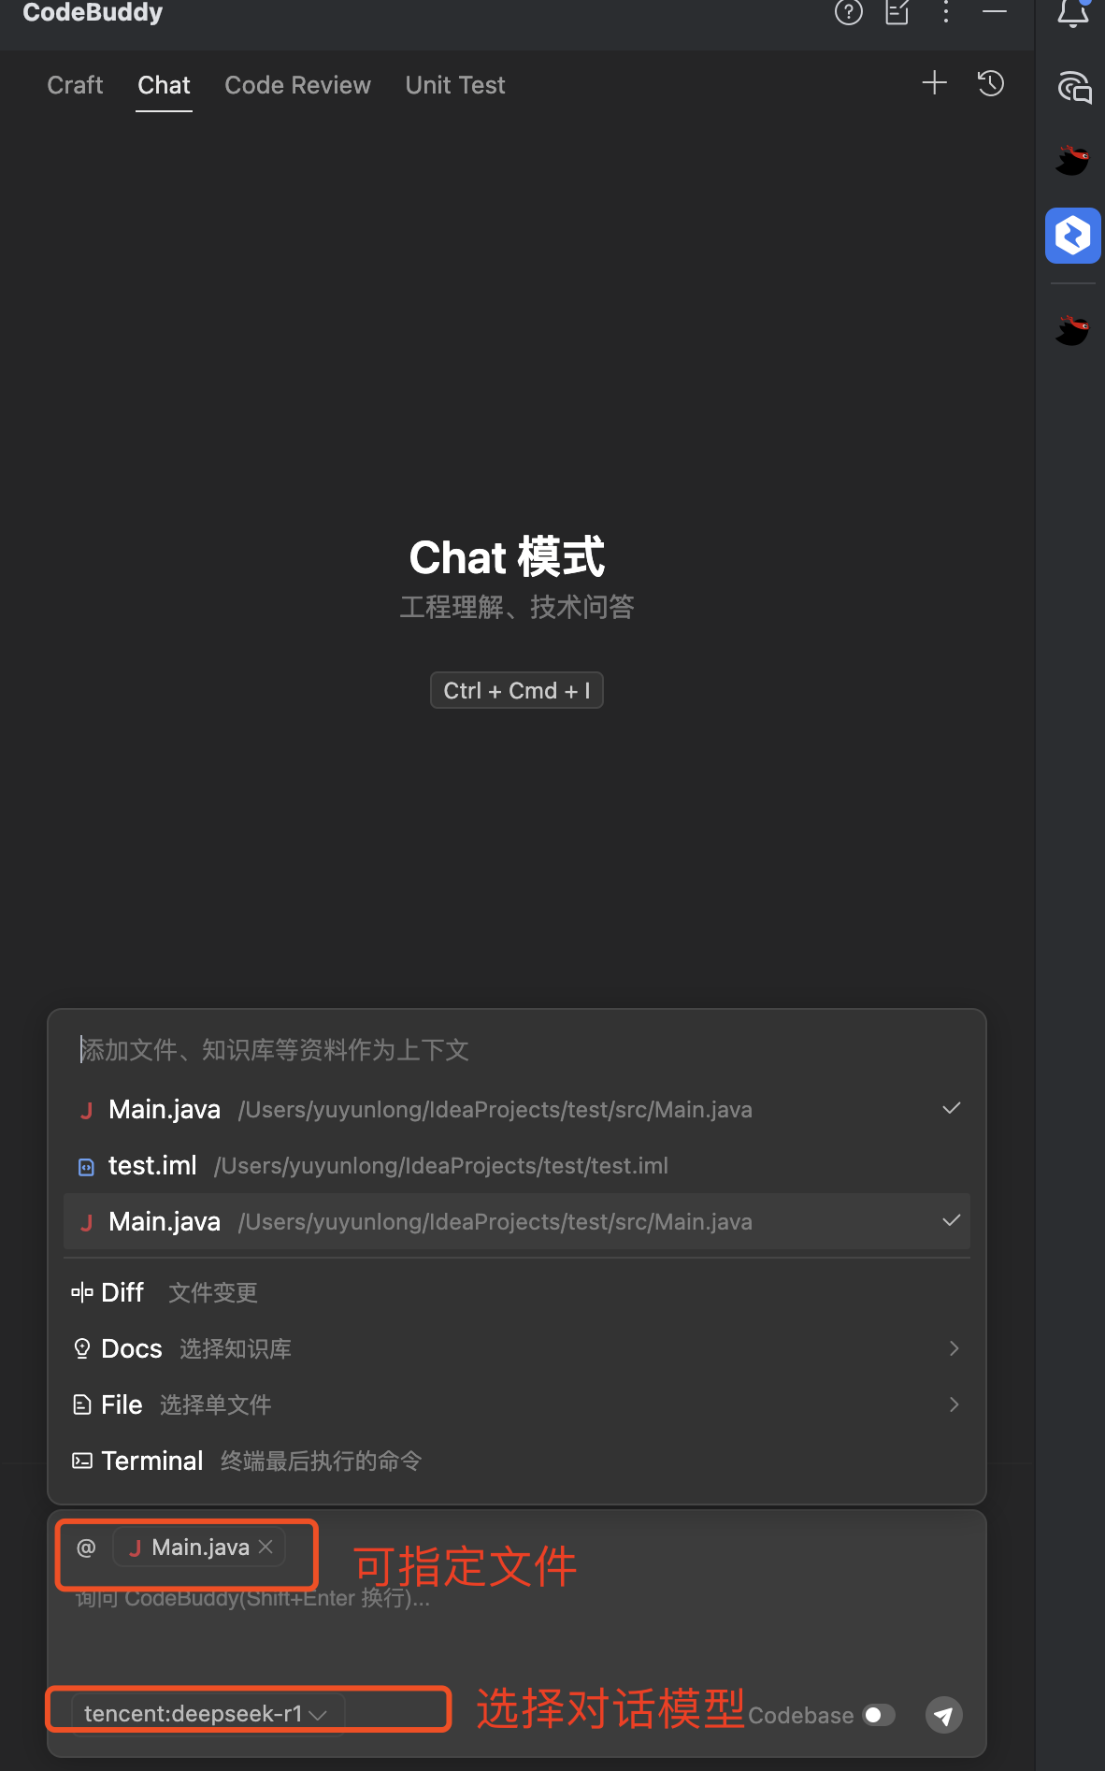
Task: Switch to the Craft tab
Action: [75, 85]
